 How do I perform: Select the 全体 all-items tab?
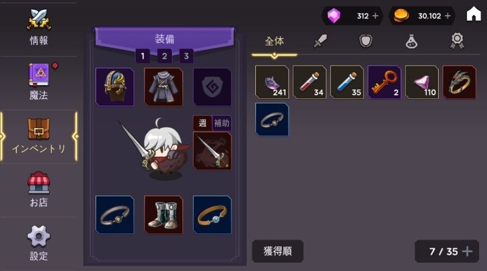tap(275, 41)
